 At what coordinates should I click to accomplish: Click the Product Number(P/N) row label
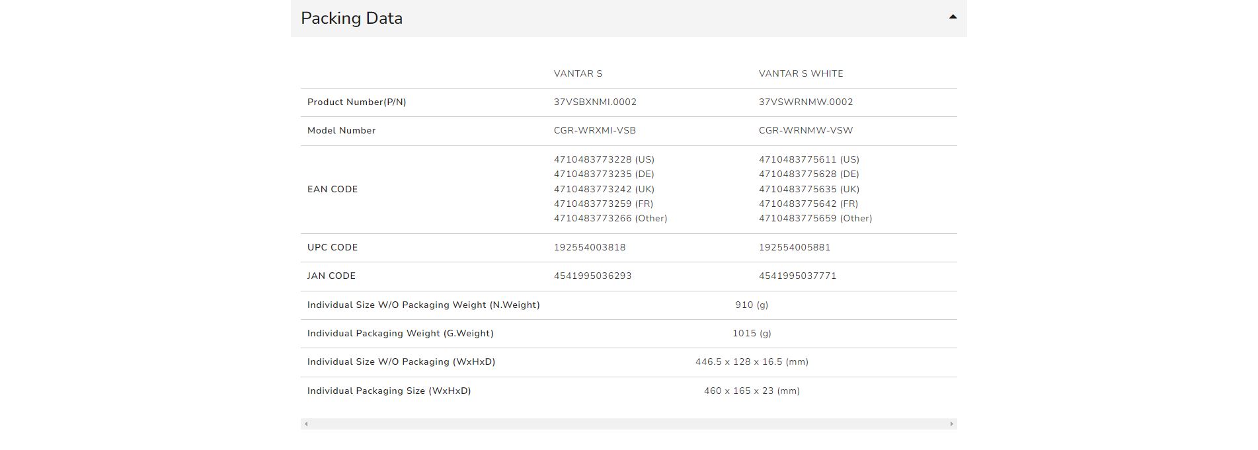(x=357, y=102)
